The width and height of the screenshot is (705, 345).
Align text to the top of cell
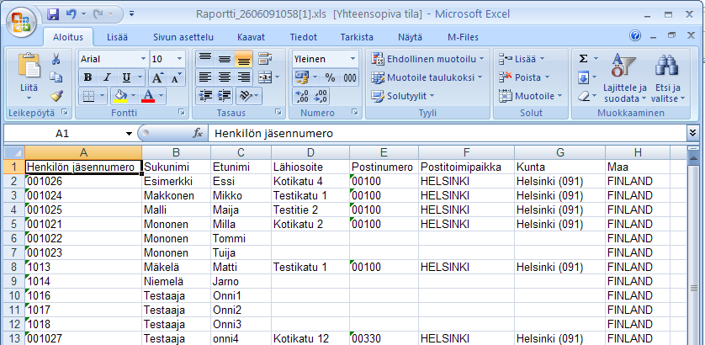click(205, 59)
